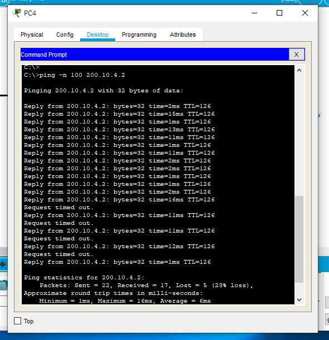329x340 pixels.
Task: Maximize the PC4 window
Action: pyautogui.click(x=279, y=13)
